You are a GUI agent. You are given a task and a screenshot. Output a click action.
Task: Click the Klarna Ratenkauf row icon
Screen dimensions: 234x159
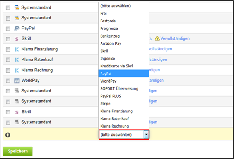point(17,60)
